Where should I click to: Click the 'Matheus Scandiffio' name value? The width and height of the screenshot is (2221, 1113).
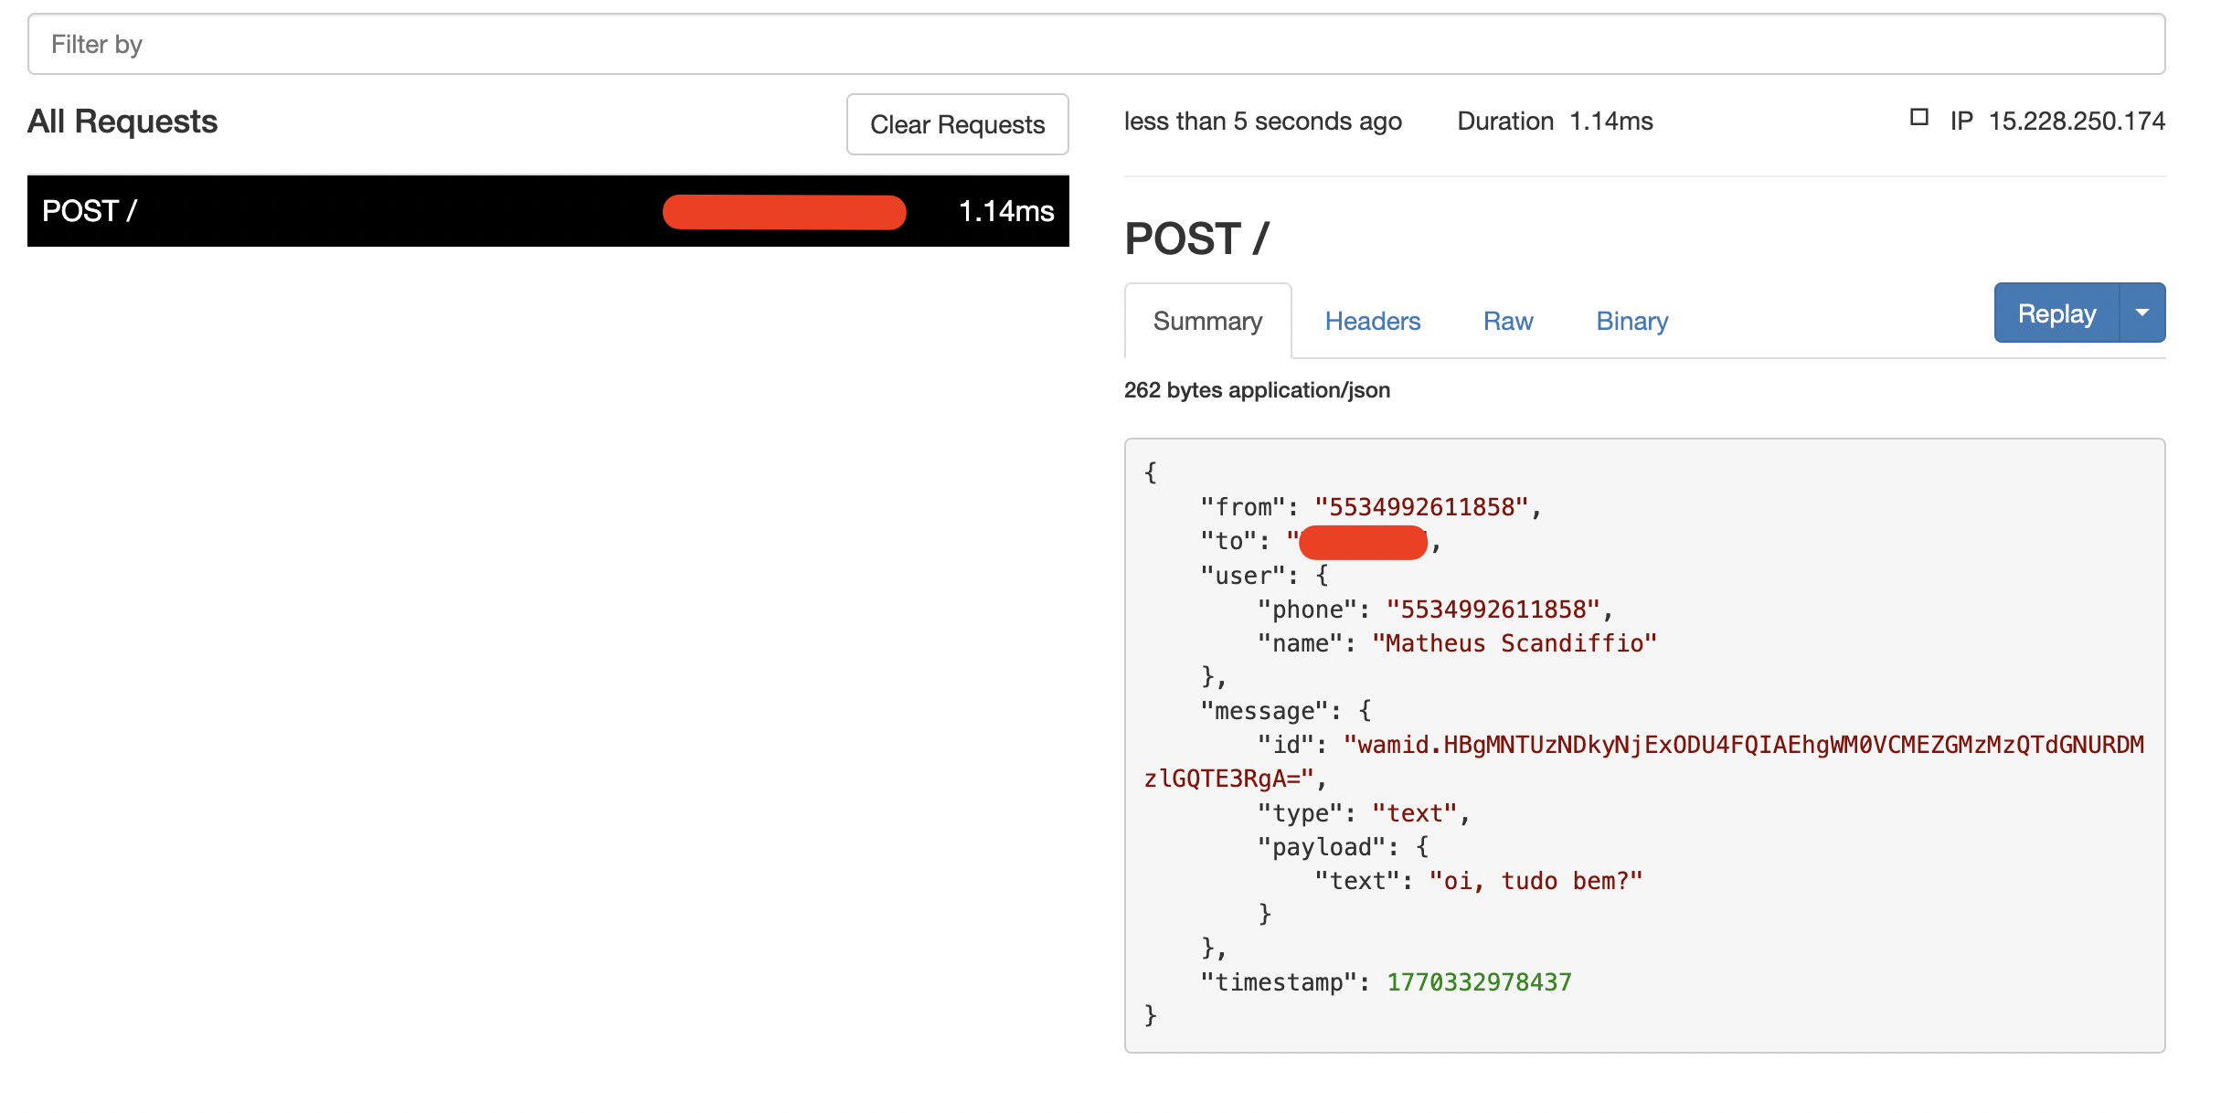(1514, 642)
